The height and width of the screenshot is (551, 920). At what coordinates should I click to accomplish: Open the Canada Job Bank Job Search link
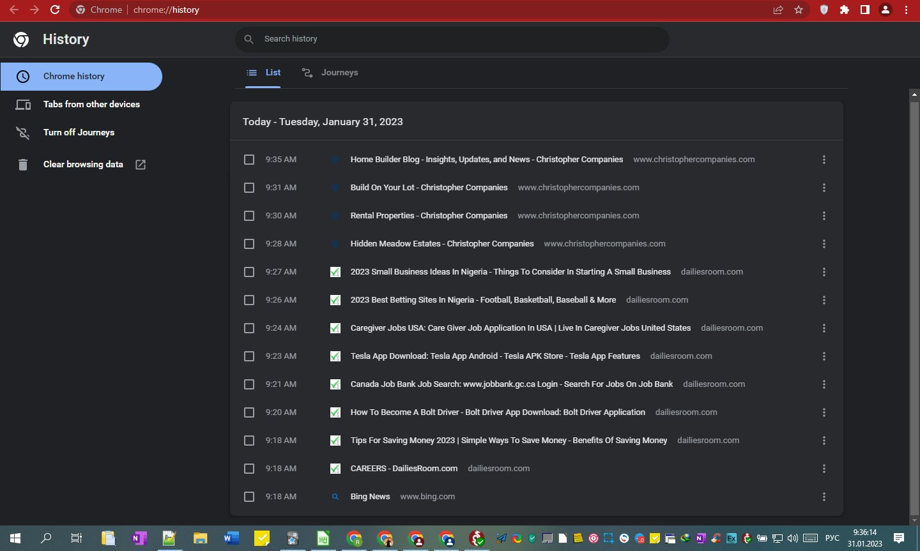pyautogui.click(x=512, y=384)
